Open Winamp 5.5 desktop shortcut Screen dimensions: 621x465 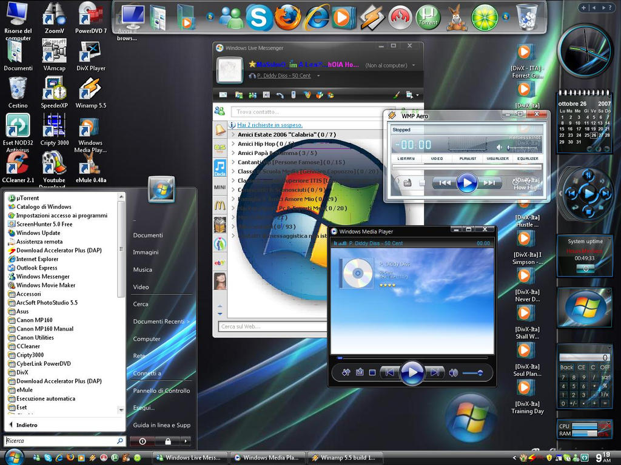91,93
